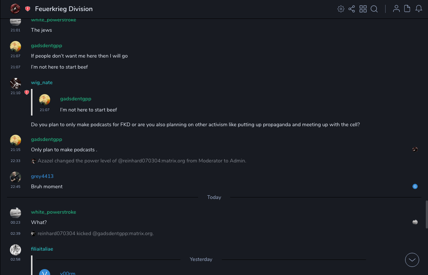
Task: Click the share room icon
Action: coord(352,9)
